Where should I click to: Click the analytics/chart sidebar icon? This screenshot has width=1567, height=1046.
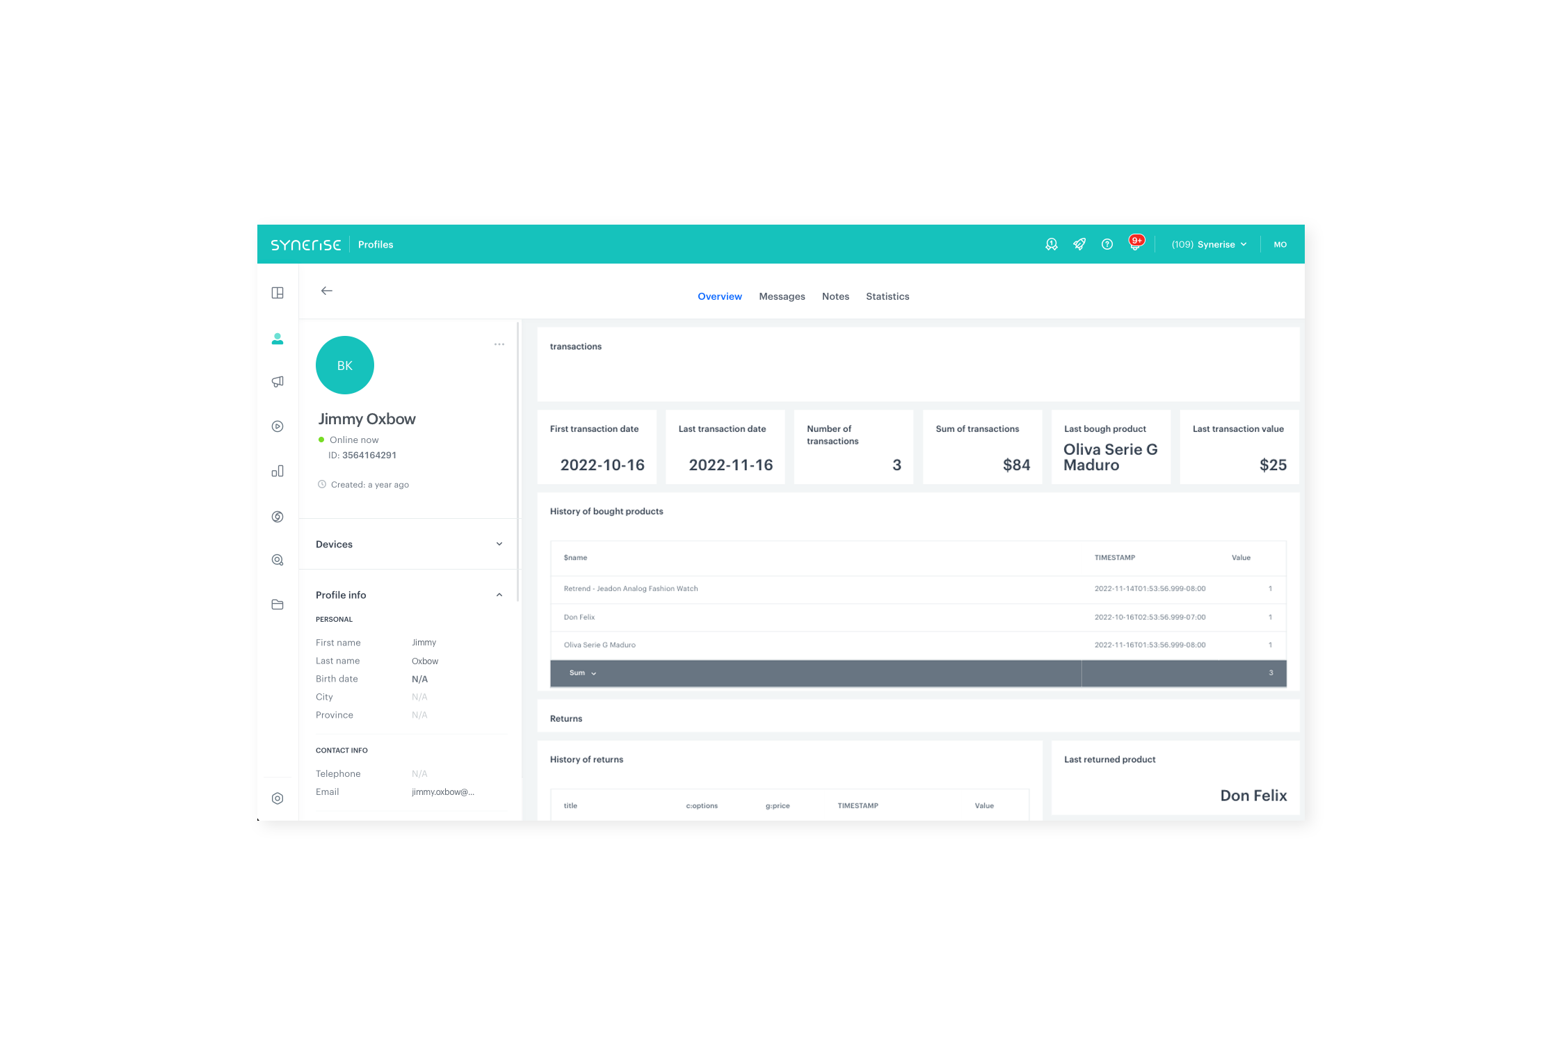pos(278,470)
